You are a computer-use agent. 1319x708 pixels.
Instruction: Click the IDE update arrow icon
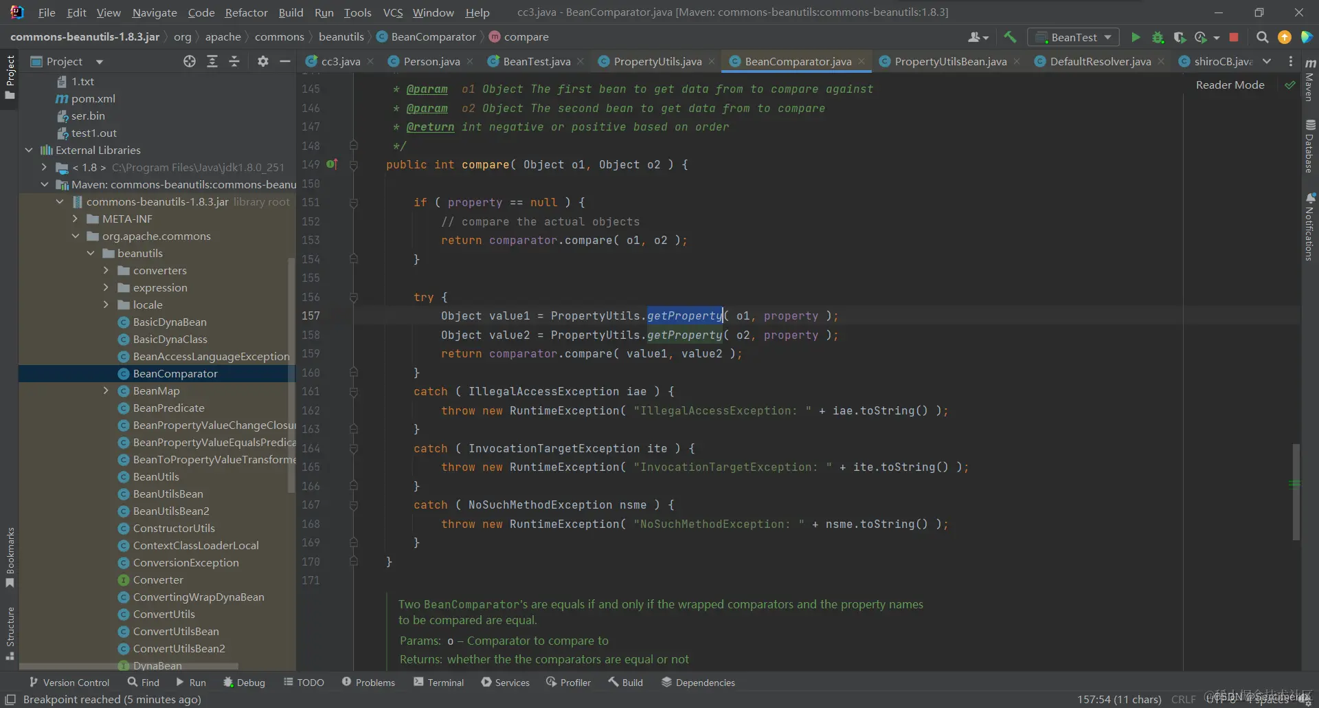click(x=1284, y=37)
